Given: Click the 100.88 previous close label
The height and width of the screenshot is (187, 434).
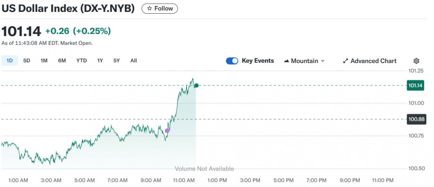Looking at the screenshot, I should point(416,119).
